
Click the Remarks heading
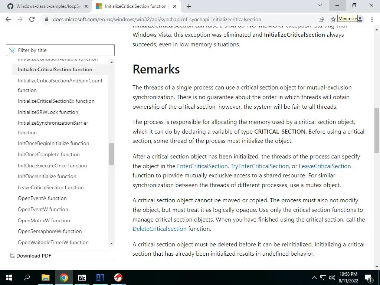point(156,69)
